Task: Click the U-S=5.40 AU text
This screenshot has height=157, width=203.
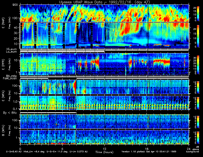Action: coord(14,152)
